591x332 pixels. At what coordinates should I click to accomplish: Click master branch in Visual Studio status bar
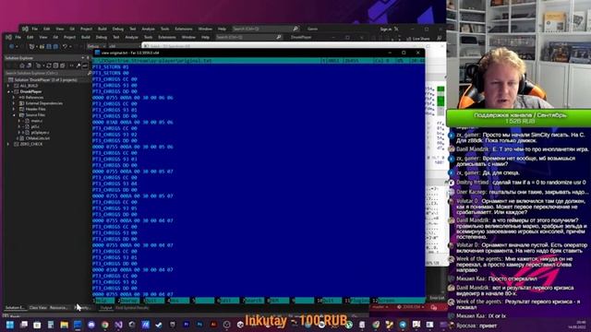pyautogui.click(x=380, y=307)
